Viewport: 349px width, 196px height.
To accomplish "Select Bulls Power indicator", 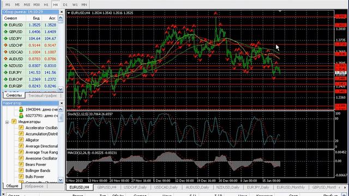I will click(x=35, y=176).
